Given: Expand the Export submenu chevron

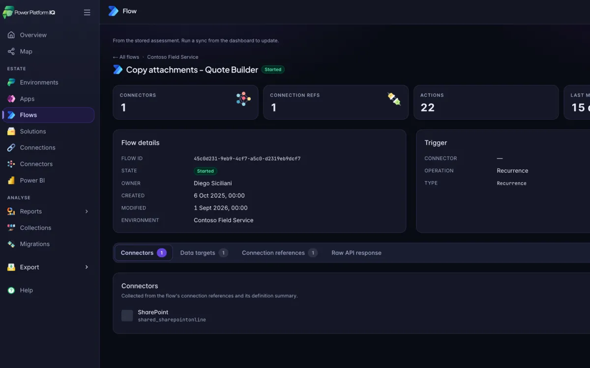Looking at the screenshot, I should [x=87, y=267].
